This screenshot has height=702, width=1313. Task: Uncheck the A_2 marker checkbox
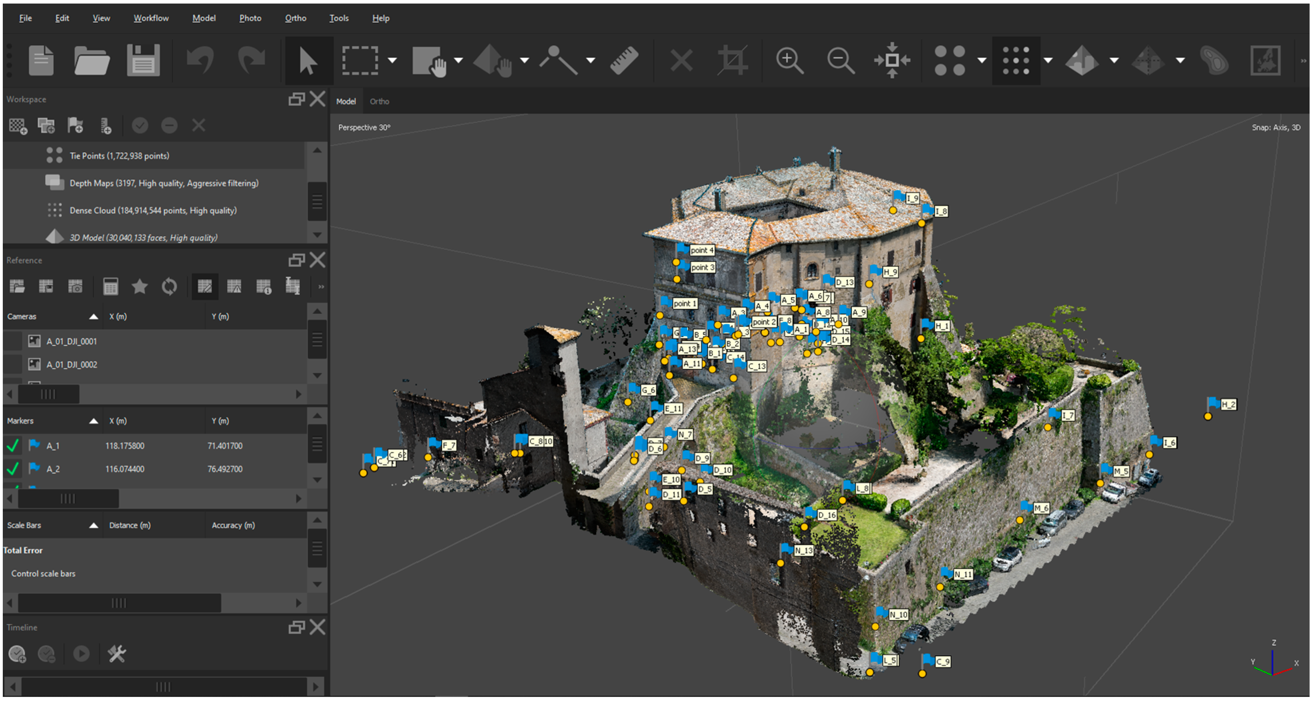[x=13, y=468]
